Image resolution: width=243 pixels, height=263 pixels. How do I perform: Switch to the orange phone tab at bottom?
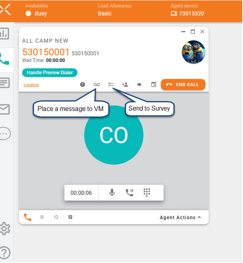point(28,217)
